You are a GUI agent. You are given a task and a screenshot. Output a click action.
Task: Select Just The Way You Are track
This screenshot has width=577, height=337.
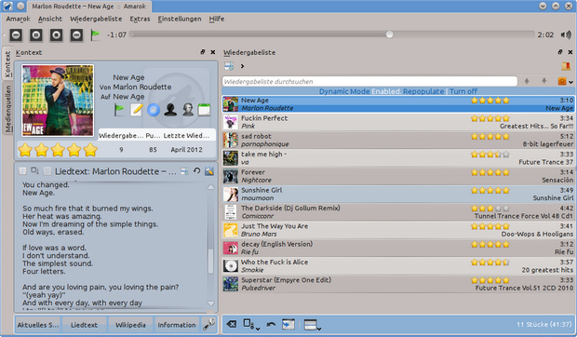coord(398,230)
